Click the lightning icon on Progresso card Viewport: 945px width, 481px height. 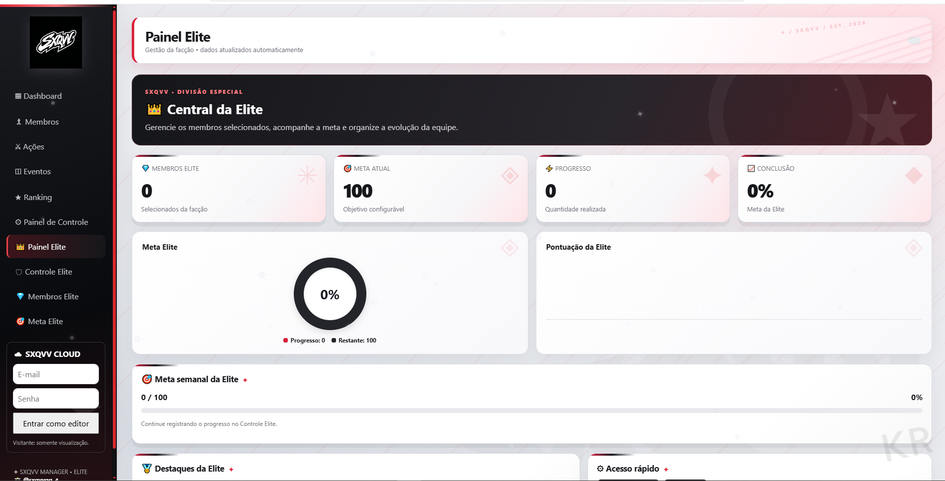549,168
